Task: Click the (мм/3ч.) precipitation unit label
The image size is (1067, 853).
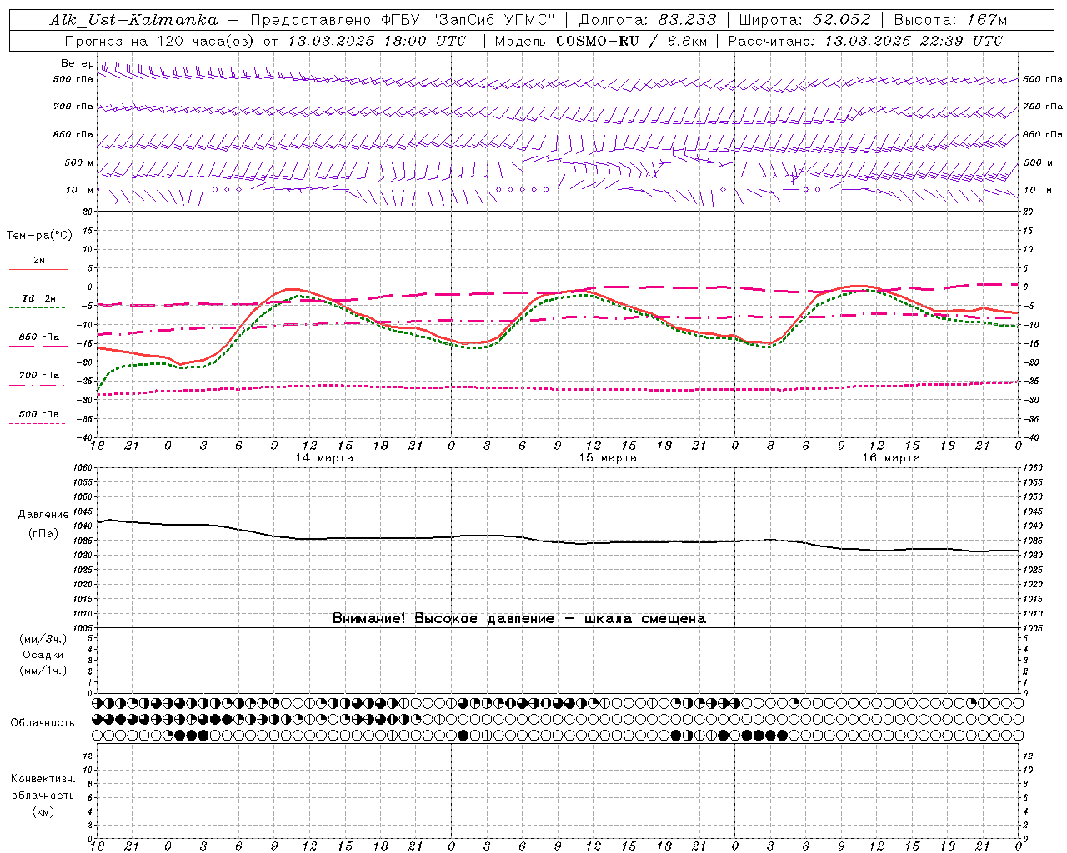Action: coord(43,639)
